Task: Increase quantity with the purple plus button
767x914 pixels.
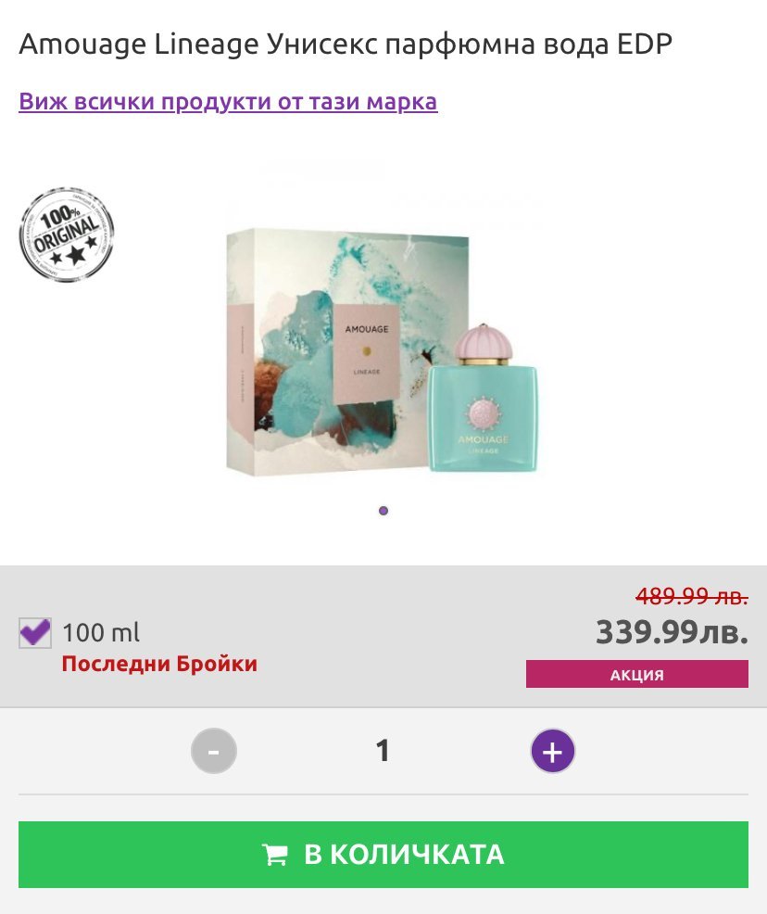Action: pyautogui.click(x=553, y=751)
